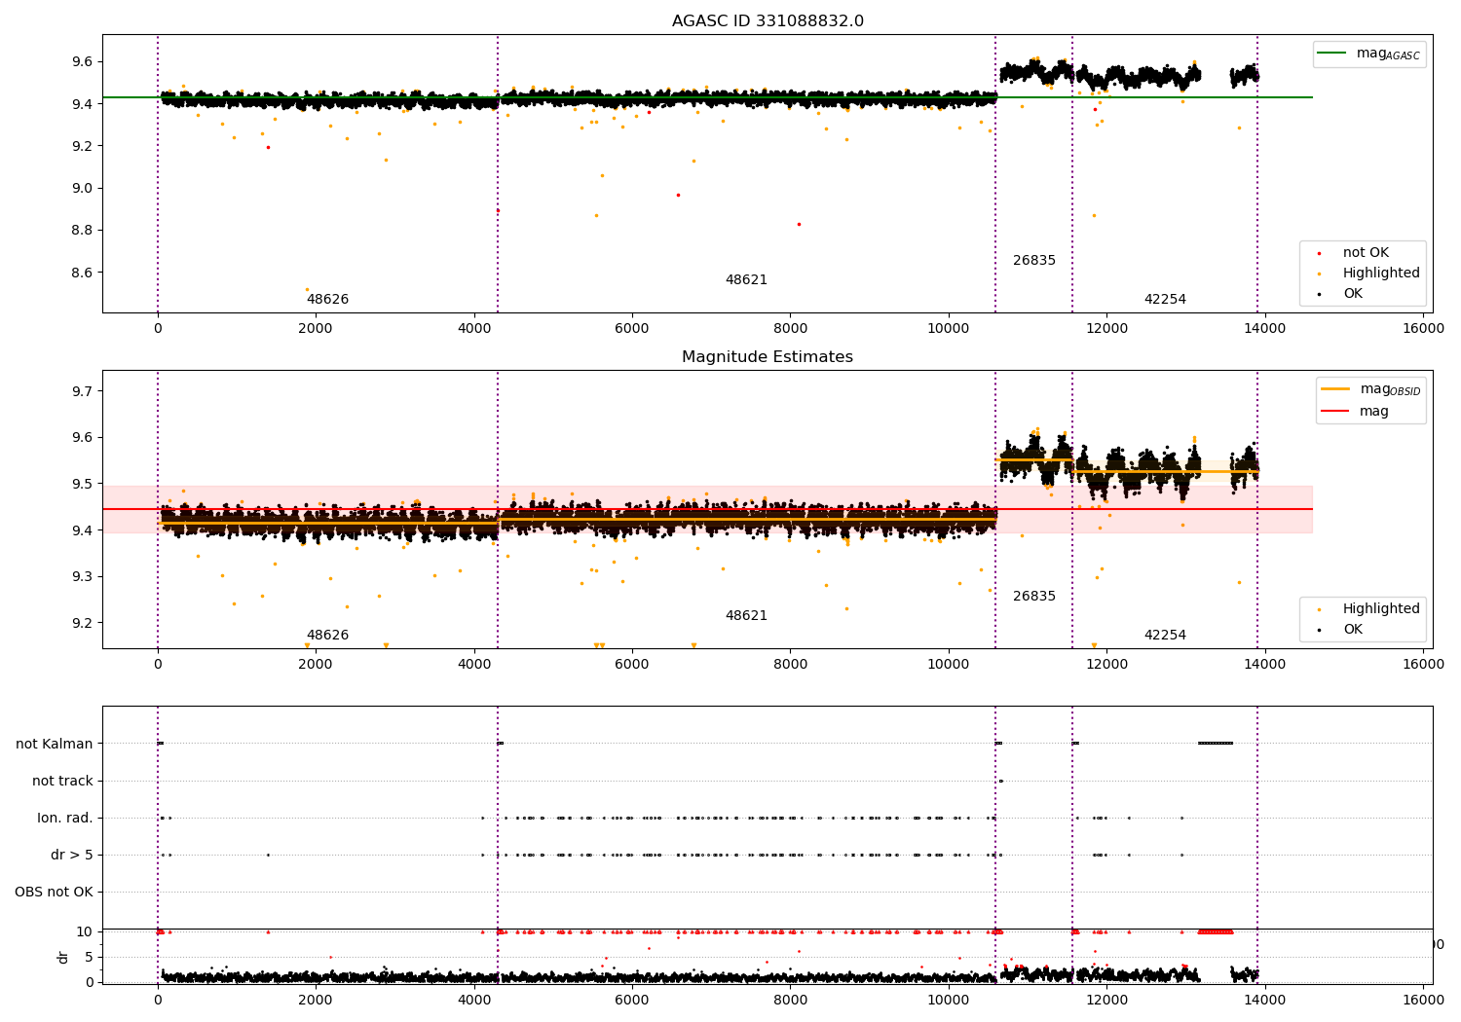Click the 48626 label in the Magnitude Estimates plot
Viewport: 1461px width, 1022px height.
click(x=328, y=636)
